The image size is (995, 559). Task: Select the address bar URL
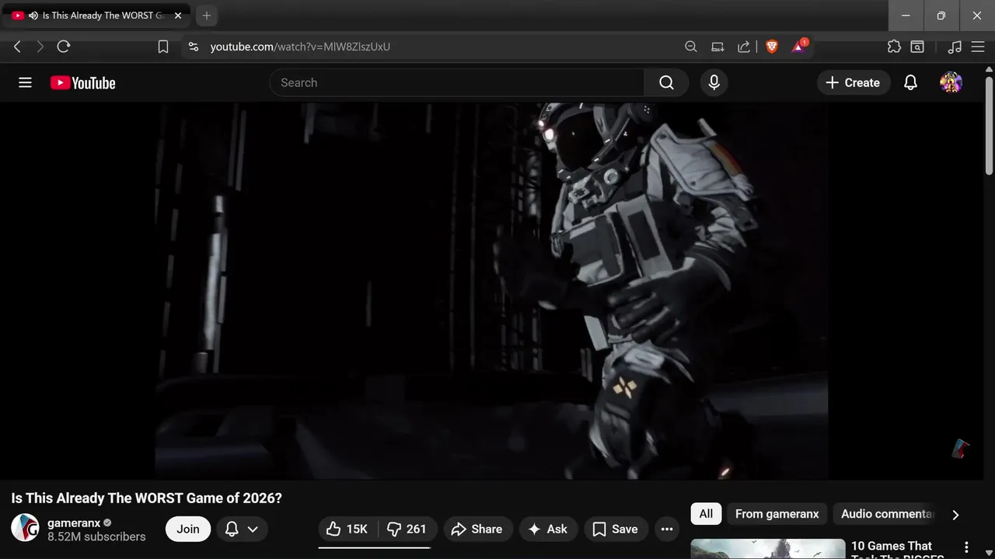click(x=300, y=47)
